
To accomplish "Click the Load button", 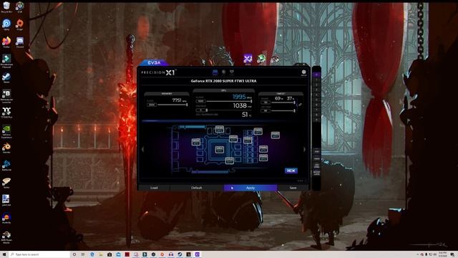I will (x=154, y=188).
